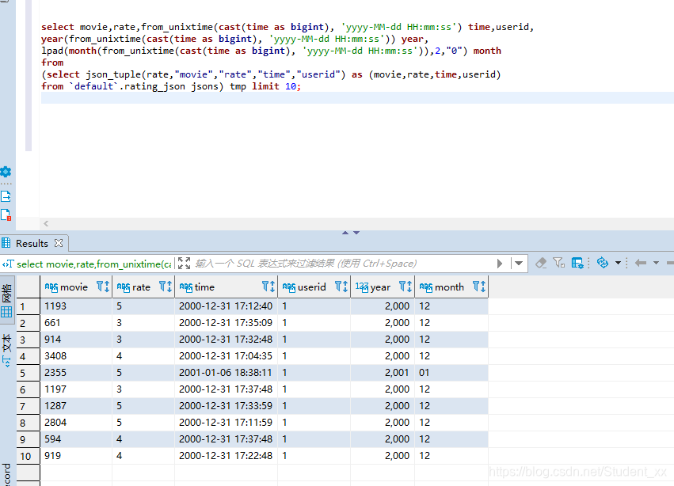Screen dimensions: 674x486
Task: Refresh the result set
Action: (x=603, y=263)
